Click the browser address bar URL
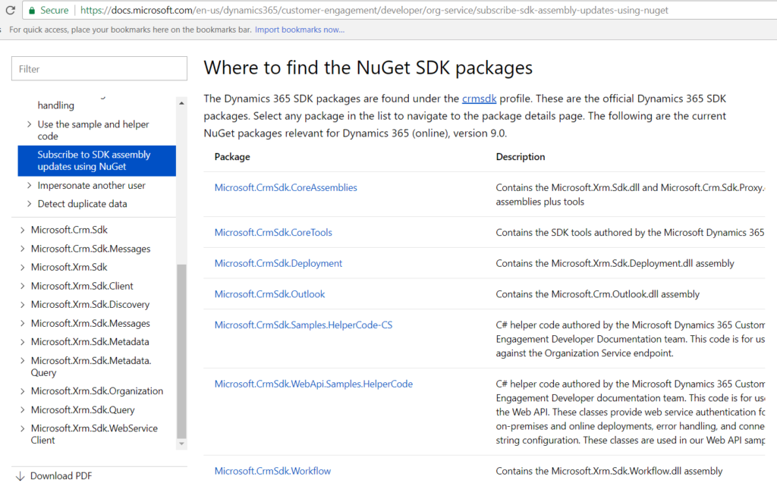Image resolution: width=777 pixels, height=483 pixels. (x=304, y=10)
